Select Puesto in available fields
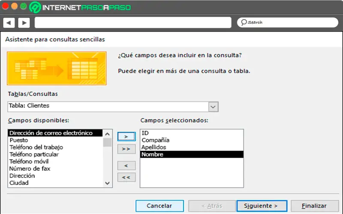This screenshot has height=214, width=343. 55,140
